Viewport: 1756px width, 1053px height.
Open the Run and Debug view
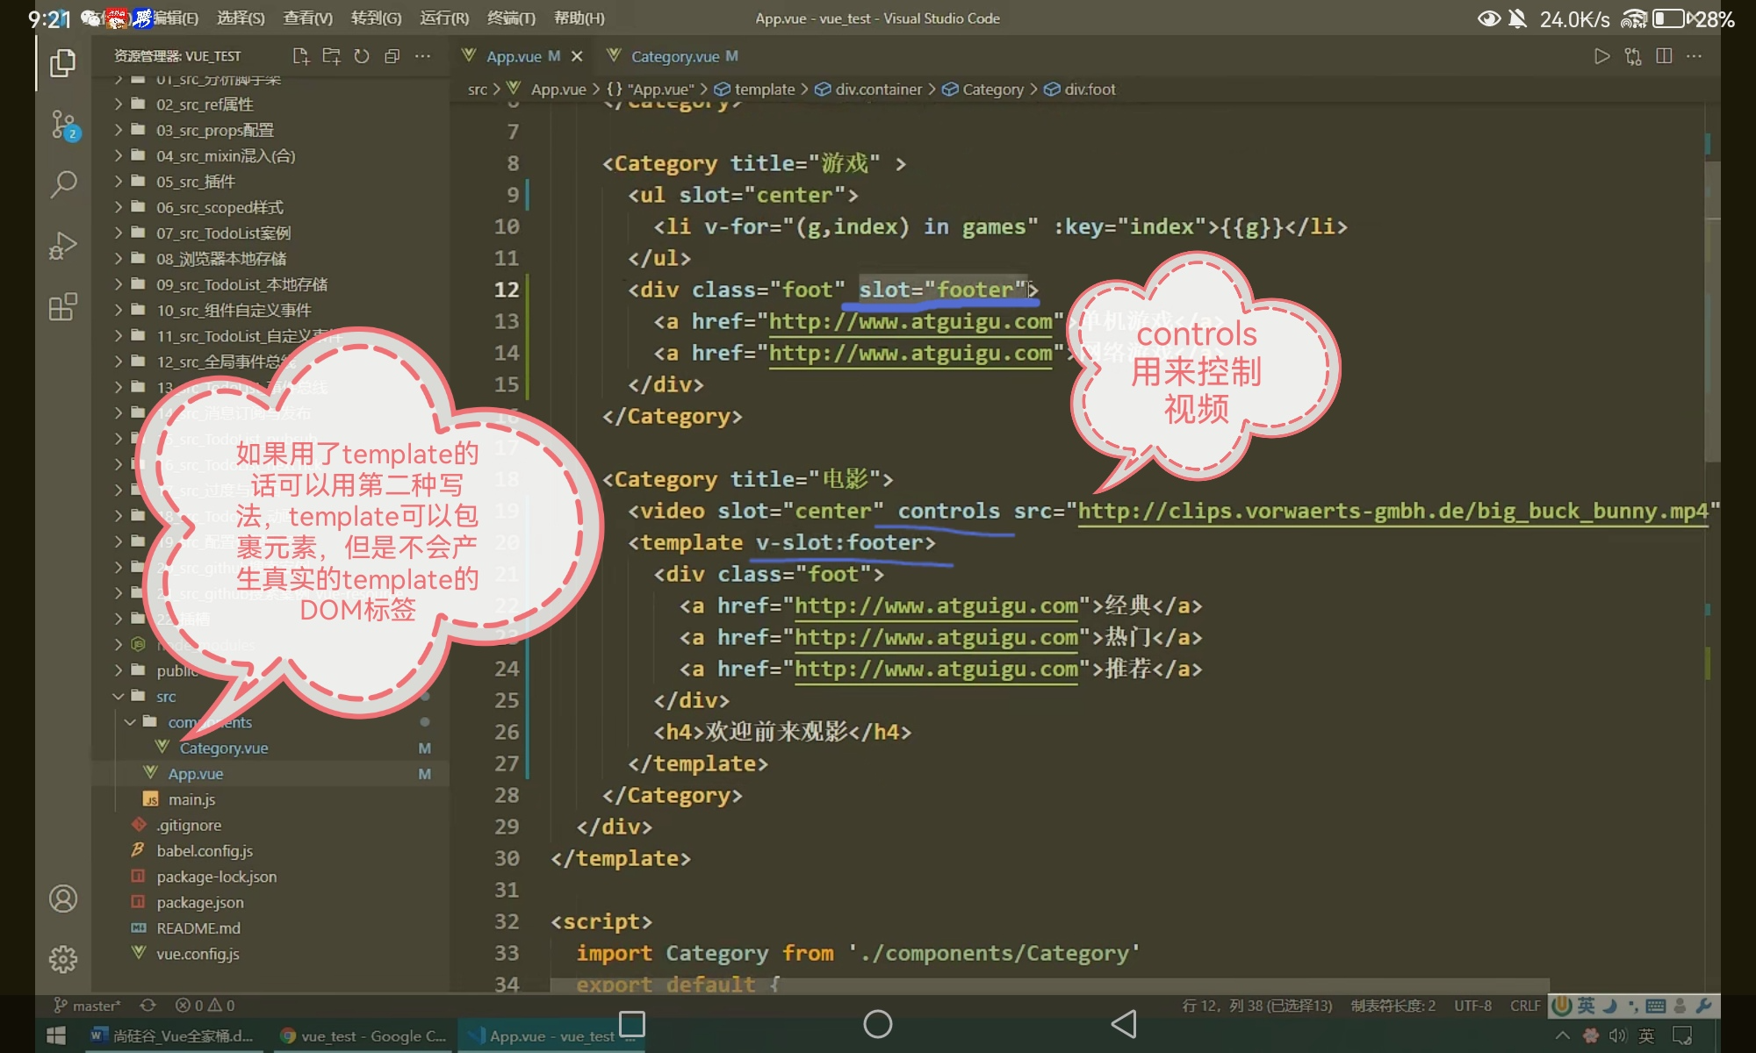pyautogui.click(x=62, y=246)
